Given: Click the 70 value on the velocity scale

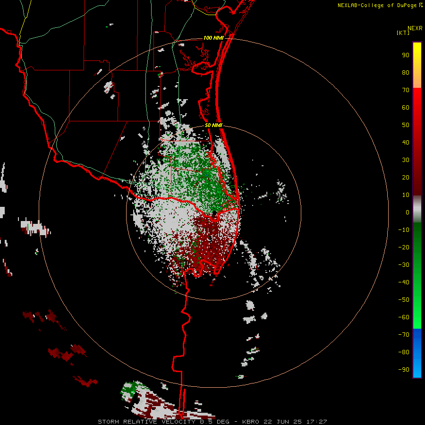Looking at the screenshot, I should 406,90.
